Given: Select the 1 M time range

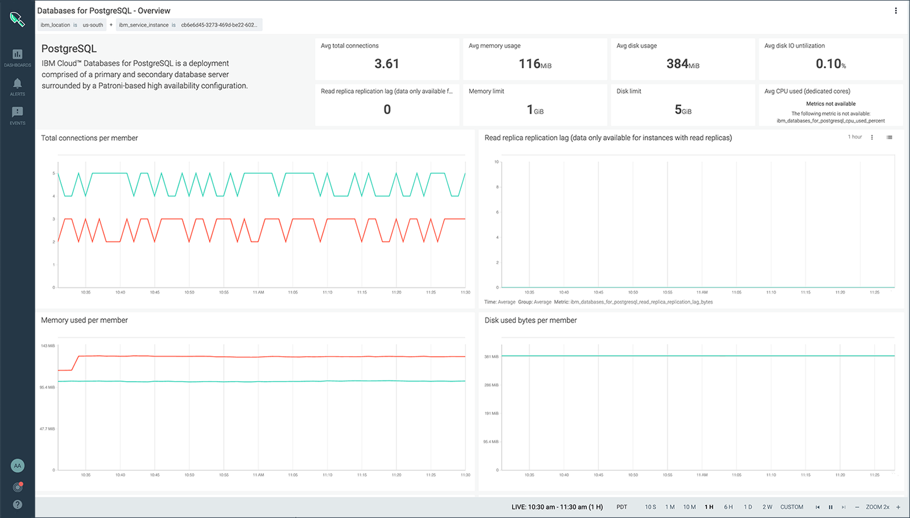Looking at the screenshot, I should (x=670, y=507).
